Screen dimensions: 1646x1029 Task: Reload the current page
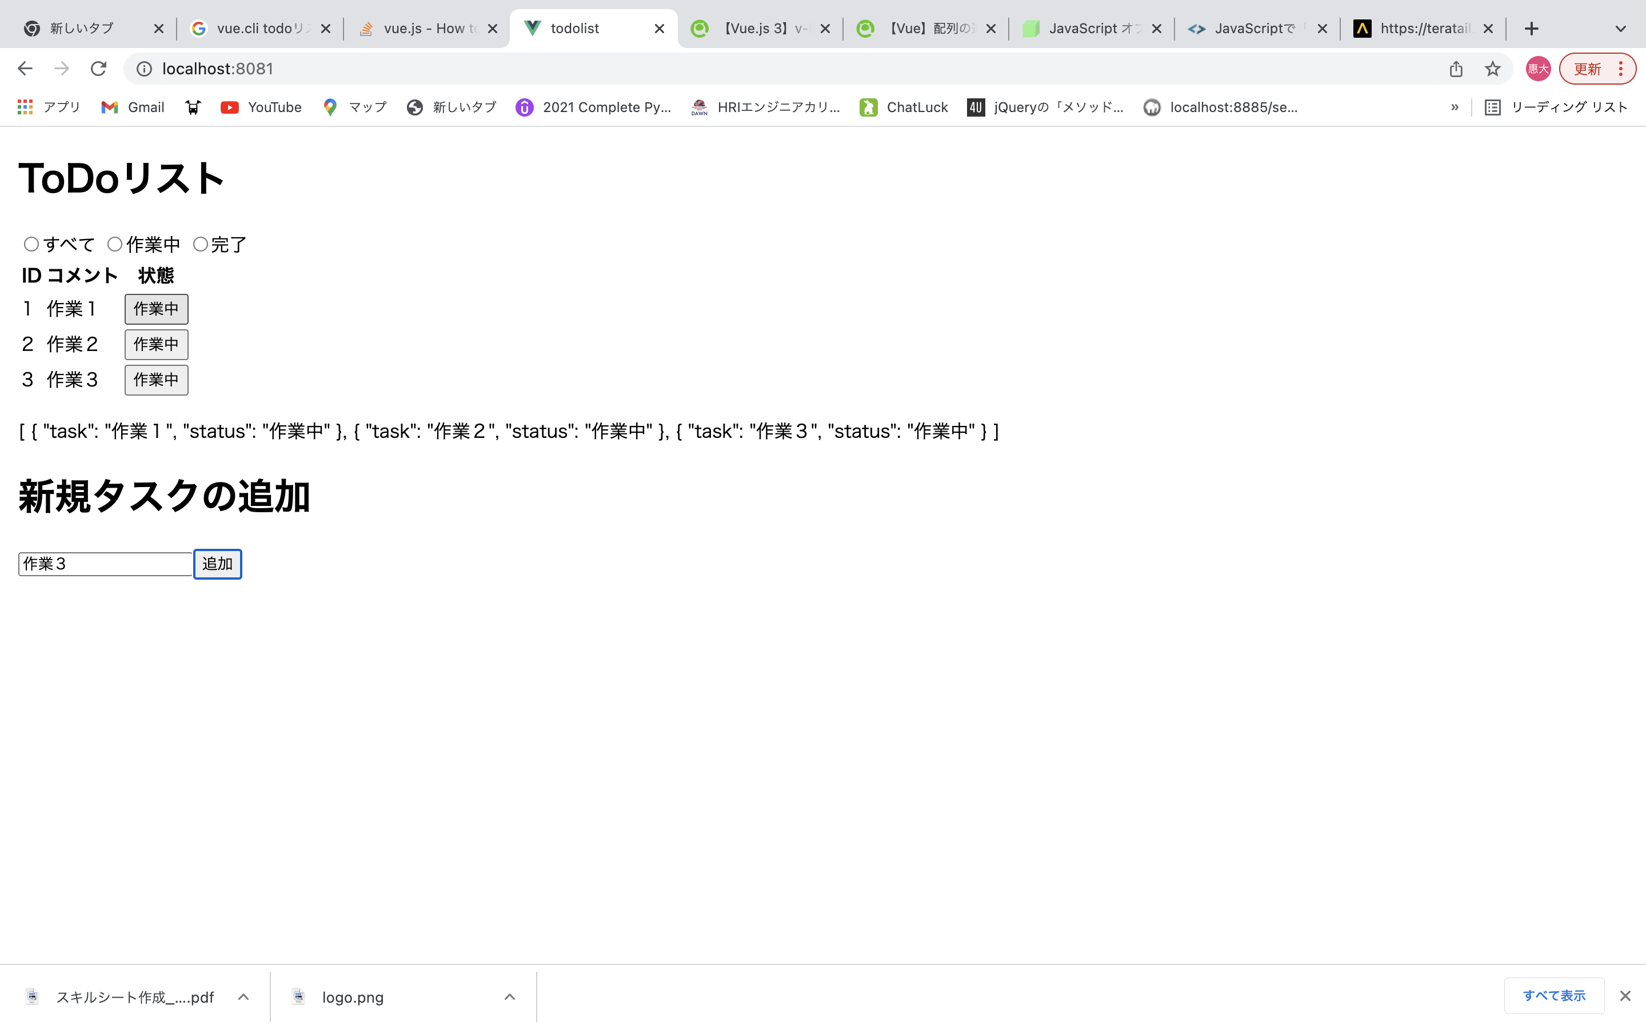pos(99,69)
